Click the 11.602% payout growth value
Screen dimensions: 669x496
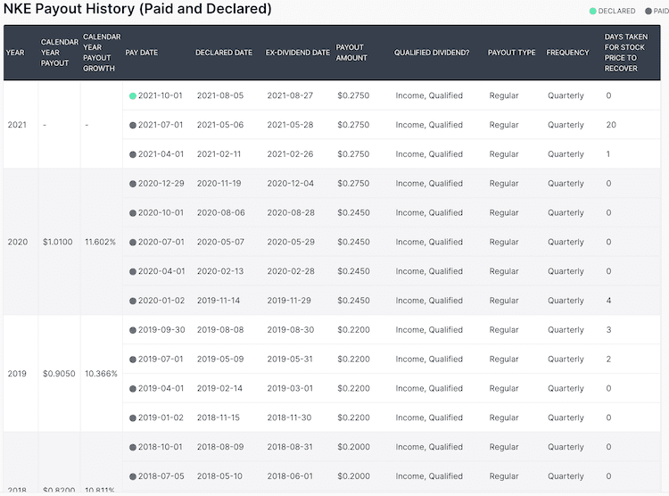tap(100, 242)
